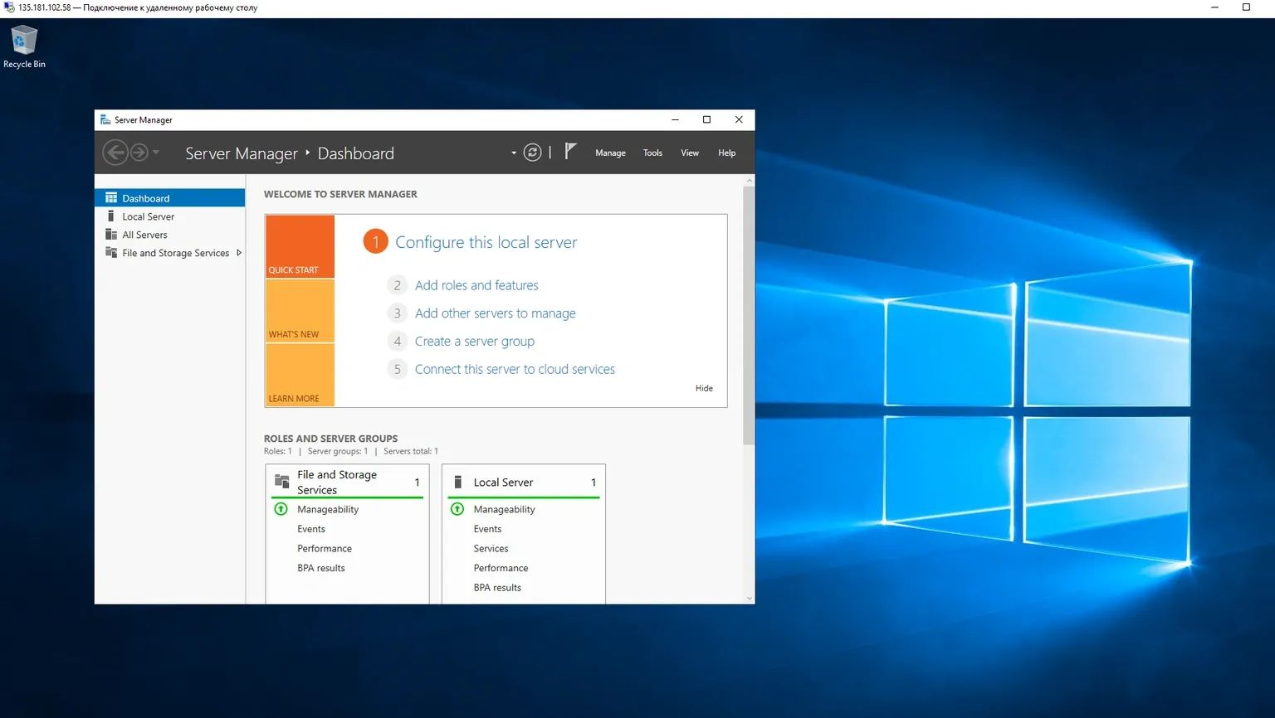Click the Refresh dashboard icon
1275x718 pixels.
click(x=533, y=153)
